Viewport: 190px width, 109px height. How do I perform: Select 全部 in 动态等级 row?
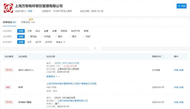[x=21, y=37]
